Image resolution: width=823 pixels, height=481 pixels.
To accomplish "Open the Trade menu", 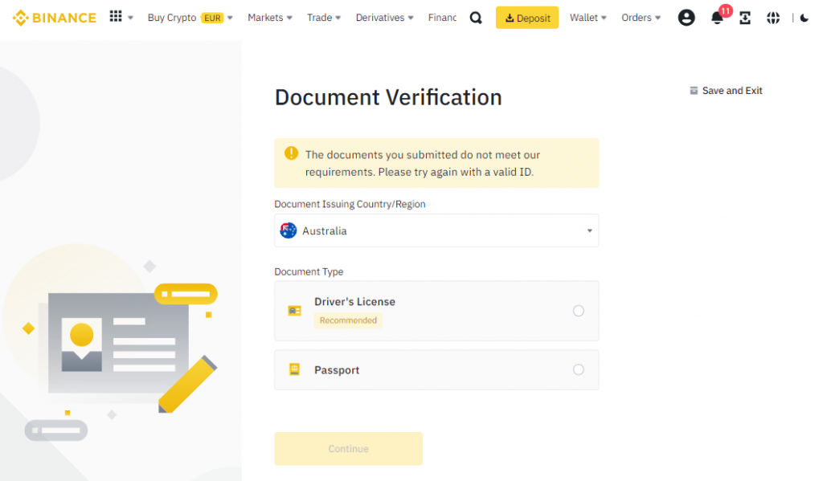I will 324,18.
